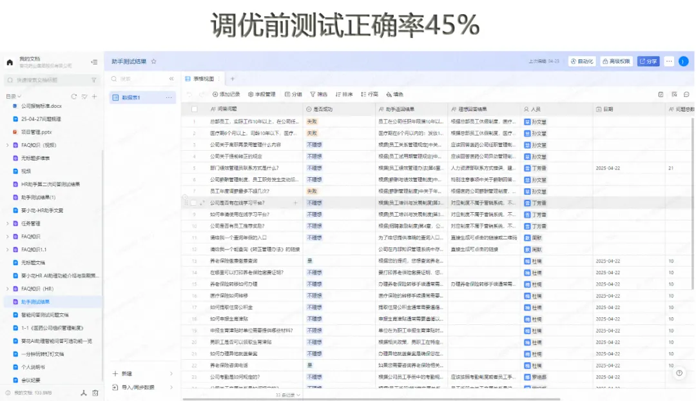Tick the select-all checkbox in table header
This screenshot has height=401, width=696.
(x=195, y=109)
